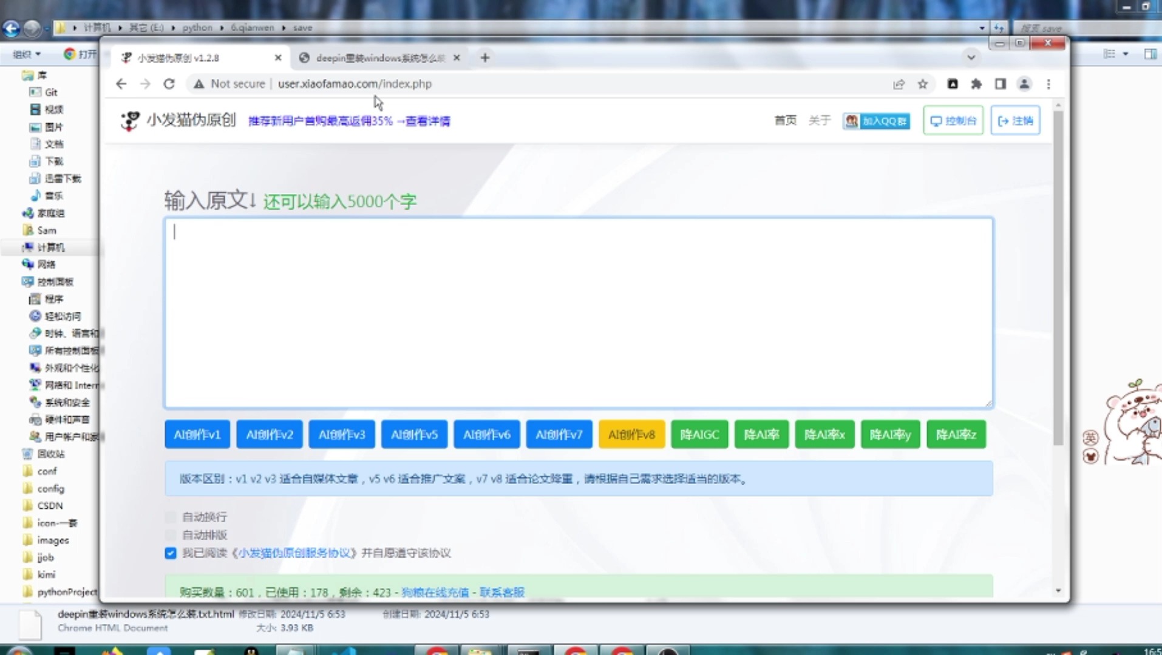
Task: Toggle the Chrome side panel icon
Action: click(1000, 84)
